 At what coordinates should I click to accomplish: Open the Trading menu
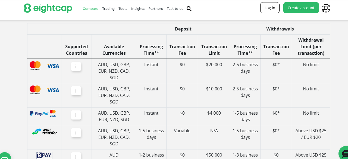108,9
